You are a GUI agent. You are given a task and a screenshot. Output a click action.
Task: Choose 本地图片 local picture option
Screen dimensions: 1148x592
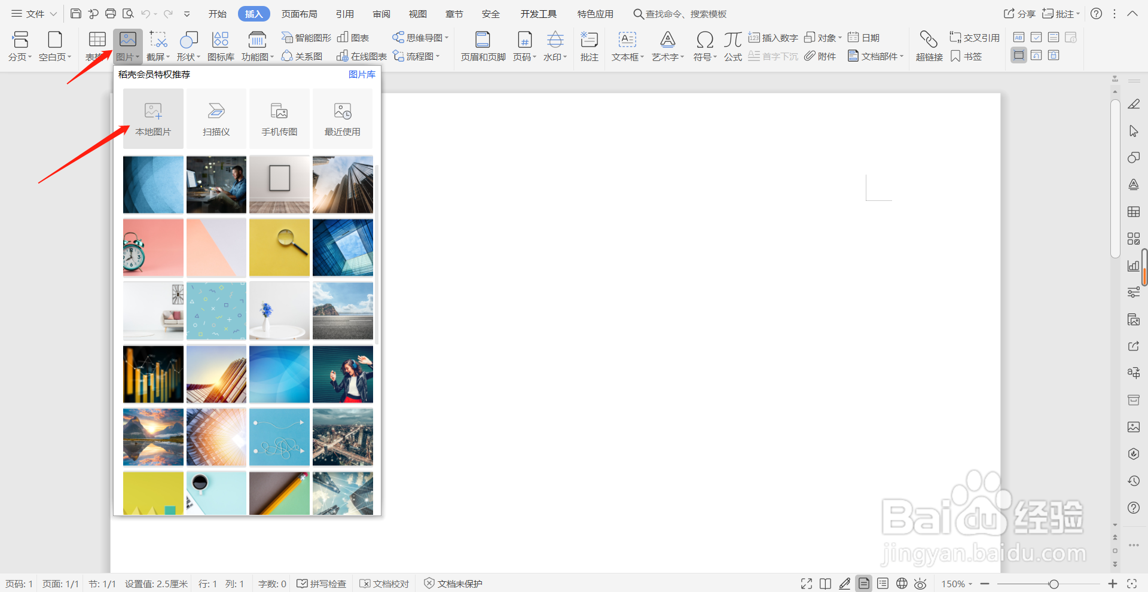coord(153,118)
